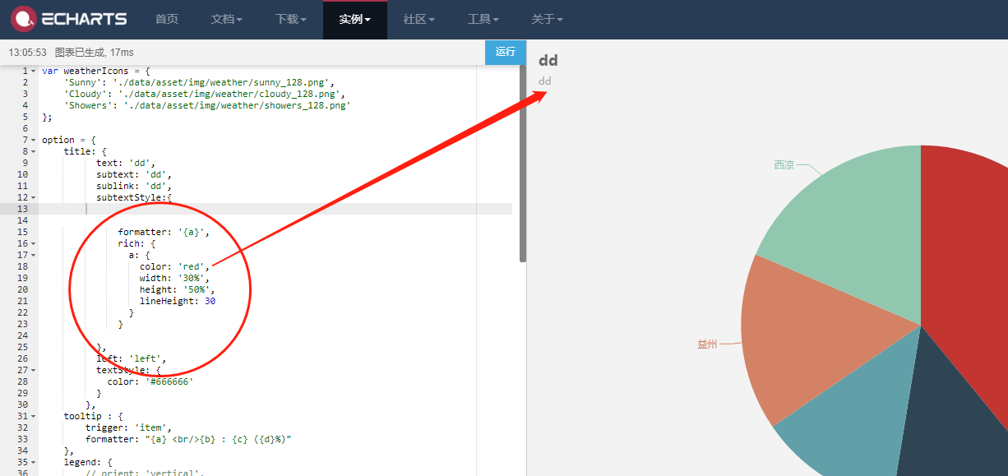Collapse textStyle fold at line 27
Screen dimensions: 1008x476
tap(34, 370)
